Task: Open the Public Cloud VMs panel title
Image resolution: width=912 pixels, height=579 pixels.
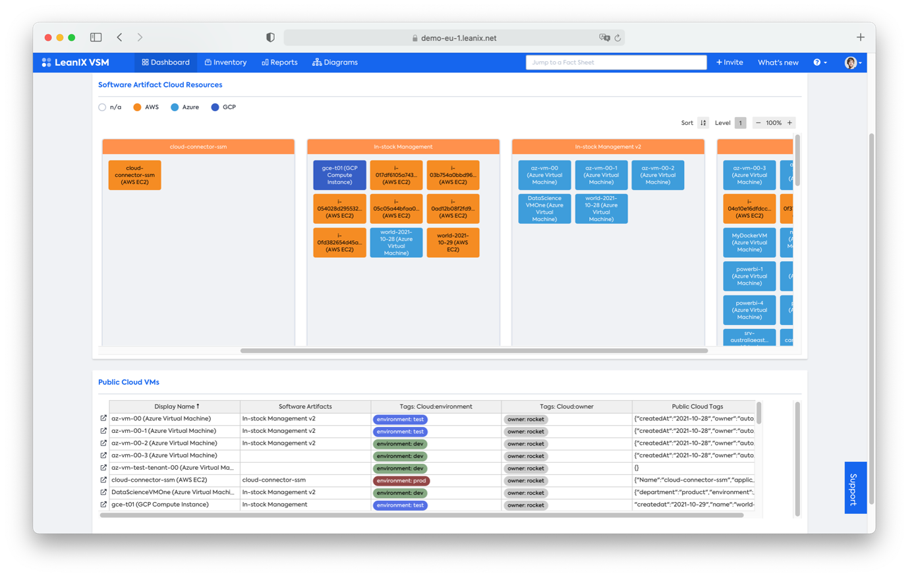Action: (128, 382)
